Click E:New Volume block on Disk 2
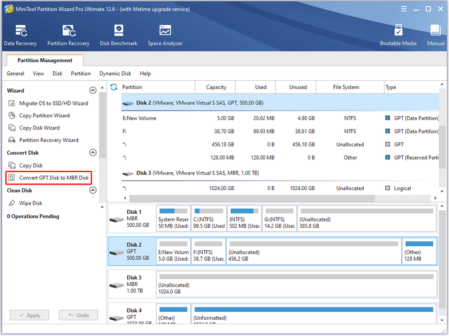The image size is (449, 336). [x=173, y=251]
